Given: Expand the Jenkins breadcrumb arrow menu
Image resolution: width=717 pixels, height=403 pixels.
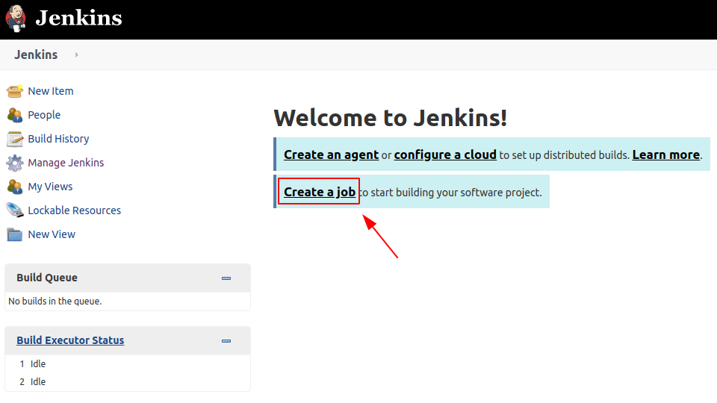Looking at the screenshot, I should click(77, 55).
